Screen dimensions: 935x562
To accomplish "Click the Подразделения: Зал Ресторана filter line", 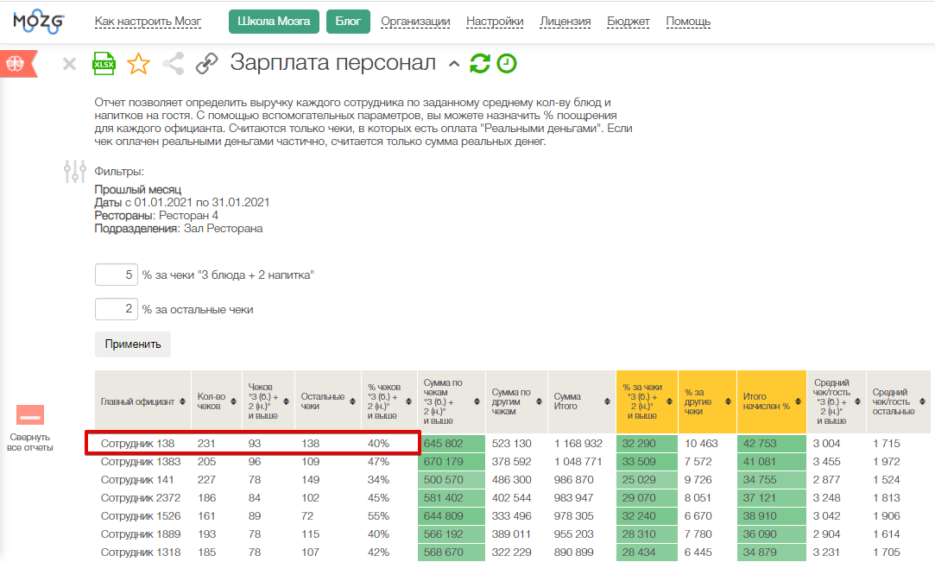I will pos(179,228).
